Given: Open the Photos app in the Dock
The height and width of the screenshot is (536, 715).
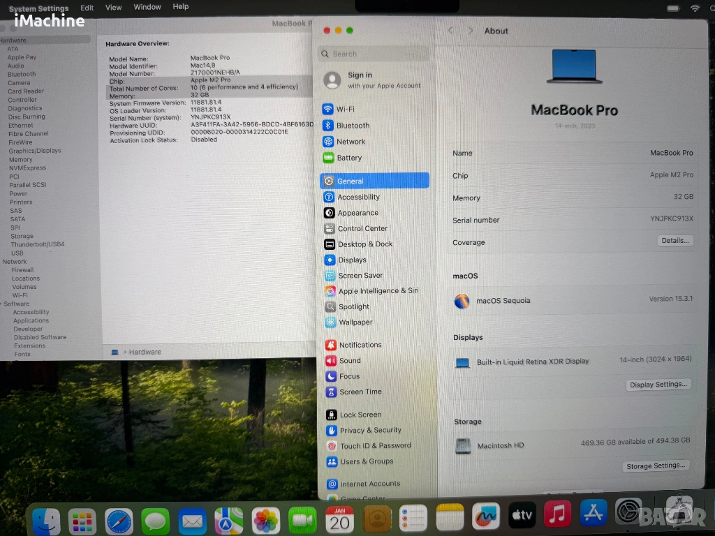Looking at the screenshot, I should 265,521.
